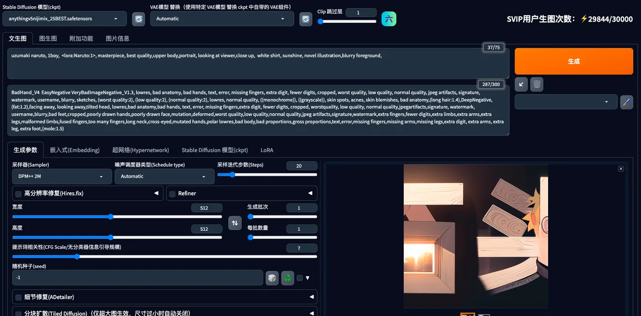Open the VAE model Automatic dropdown
The image size is (641, 316).
pos(222,19)
